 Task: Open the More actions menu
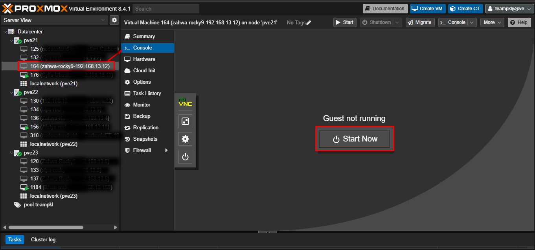(x=492, y=22)
